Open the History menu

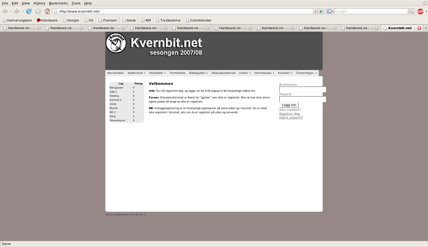(x=39, y=3)
